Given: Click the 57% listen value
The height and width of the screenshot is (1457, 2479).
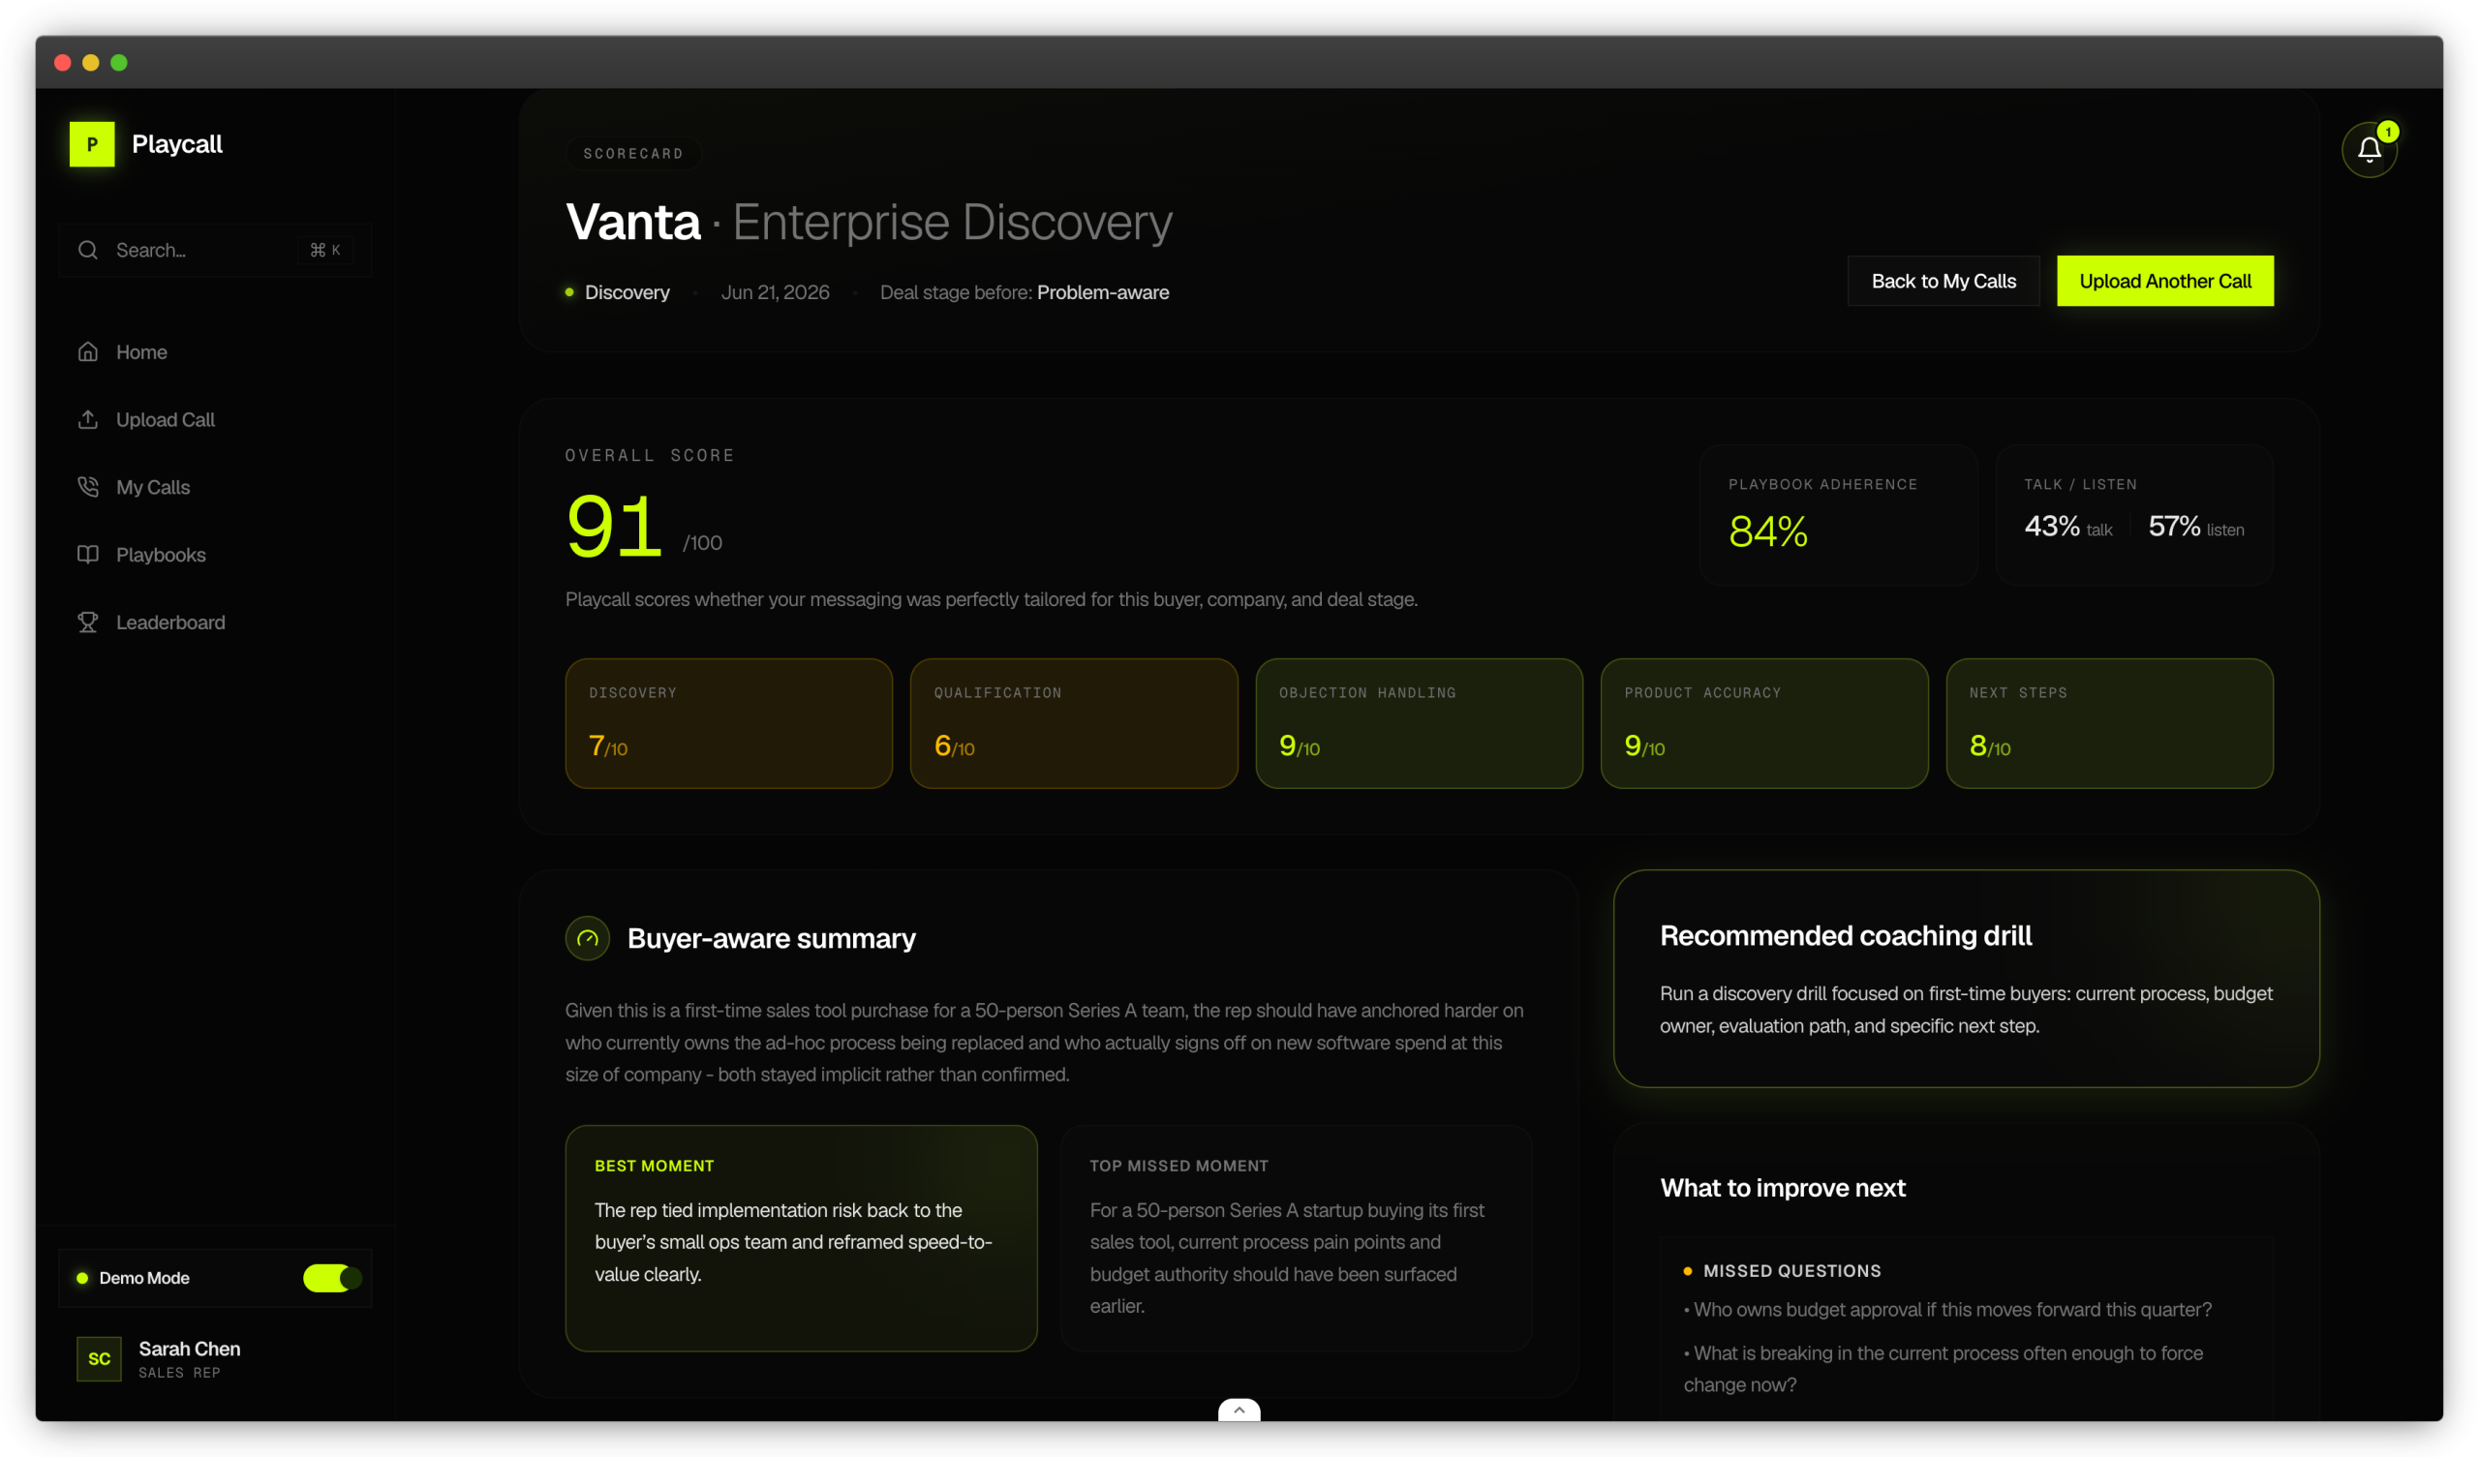Looking at the screenshot, I should click(x=2174, y=527).
